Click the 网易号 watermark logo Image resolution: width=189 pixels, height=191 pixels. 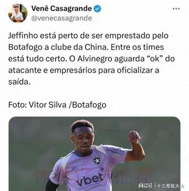[145, 186]
